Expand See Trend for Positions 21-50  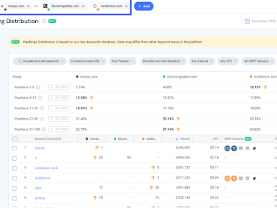[x=59, y=119]
